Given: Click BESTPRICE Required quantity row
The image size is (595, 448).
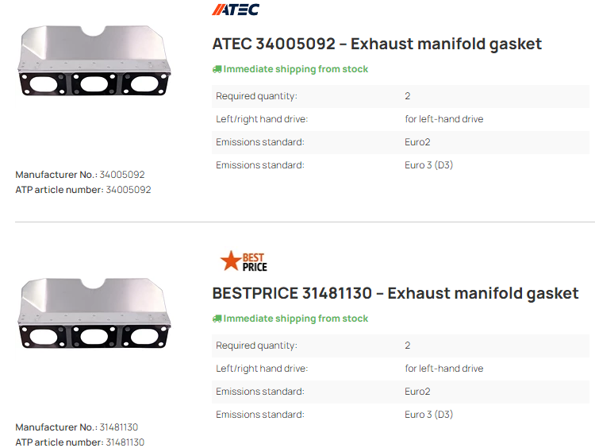Looking at the screenshot, I should pos(401,346).
